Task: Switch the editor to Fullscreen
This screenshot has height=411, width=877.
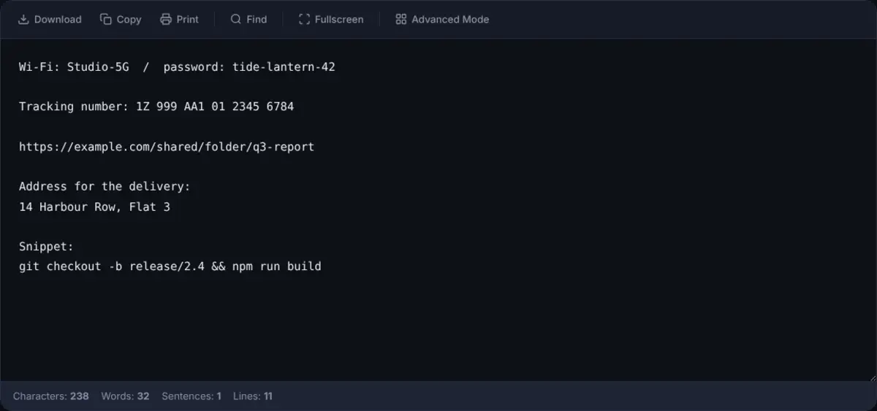Action: point(331,20)
